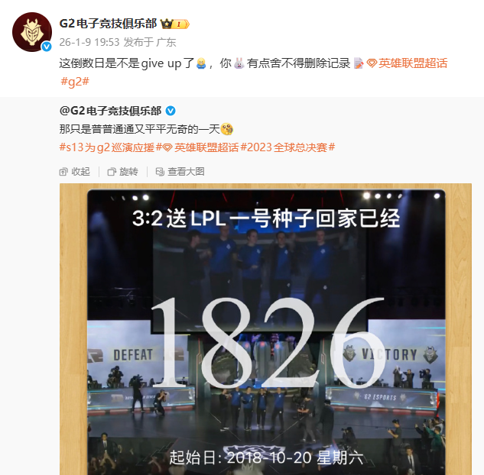Open the #s13为g2巡演应援# hashtag

point(111,147)
